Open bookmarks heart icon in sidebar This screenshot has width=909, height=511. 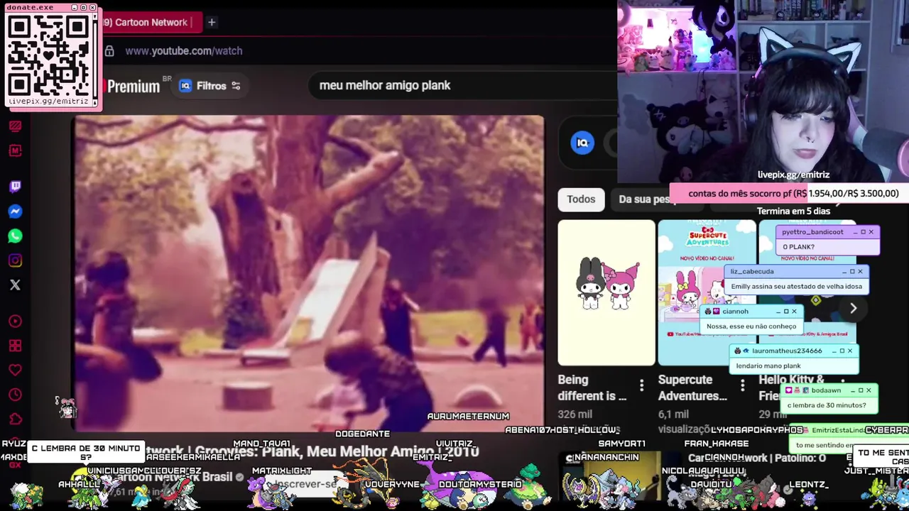(15, 370)
